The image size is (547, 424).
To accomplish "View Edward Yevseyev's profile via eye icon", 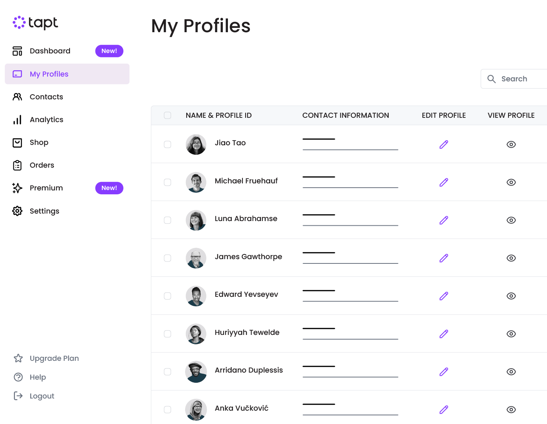I will coord(511,296).
